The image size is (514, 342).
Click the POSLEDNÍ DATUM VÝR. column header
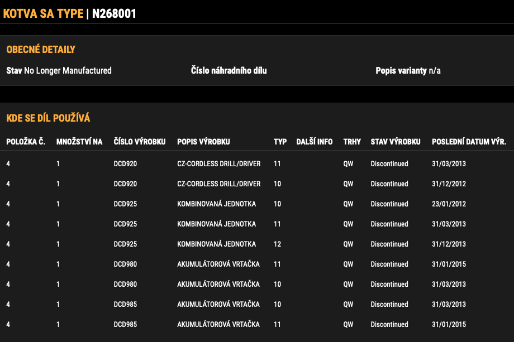(x=469, y=142)
